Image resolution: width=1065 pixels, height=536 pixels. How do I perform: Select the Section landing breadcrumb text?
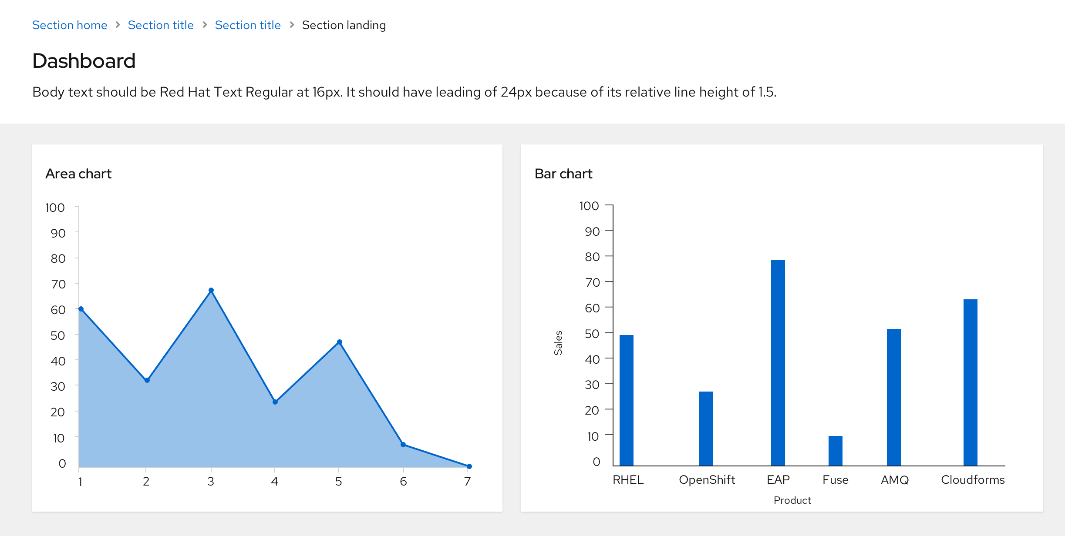tap(344, 25)
